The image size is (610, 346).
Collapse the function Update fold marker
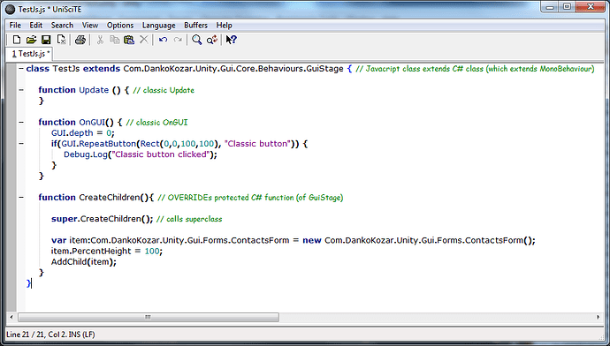pyautogui.click(x=21, y=90)
